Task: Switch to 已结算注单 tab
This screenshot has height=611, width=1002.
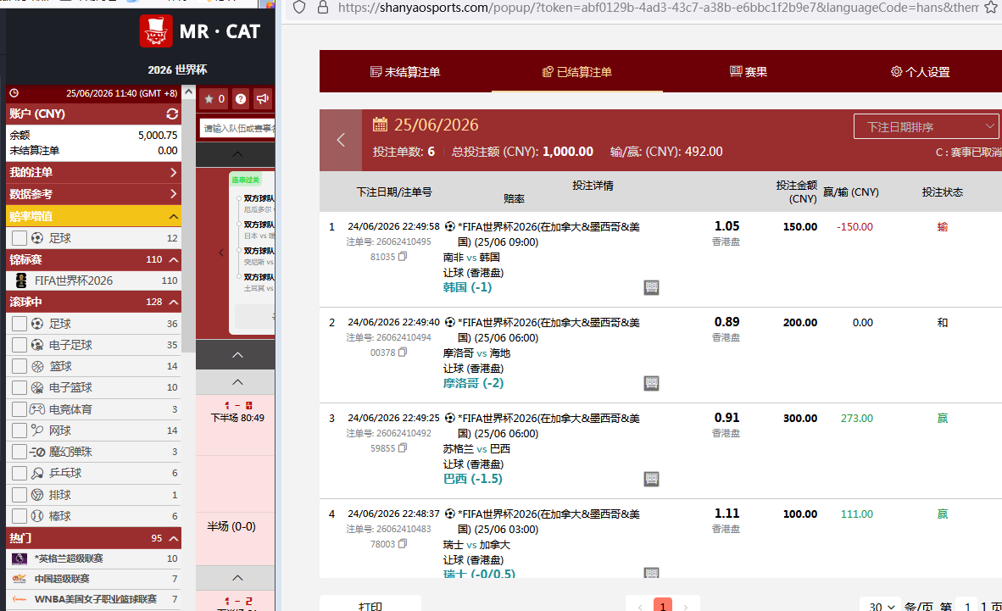Action: point(577,71)
